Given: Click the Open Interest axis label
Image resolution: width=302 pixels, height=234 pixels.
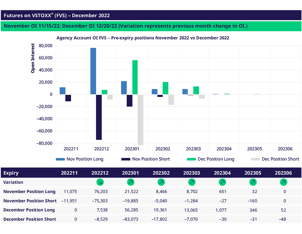Looking at the screenshot, I should (x=33, y=58).
